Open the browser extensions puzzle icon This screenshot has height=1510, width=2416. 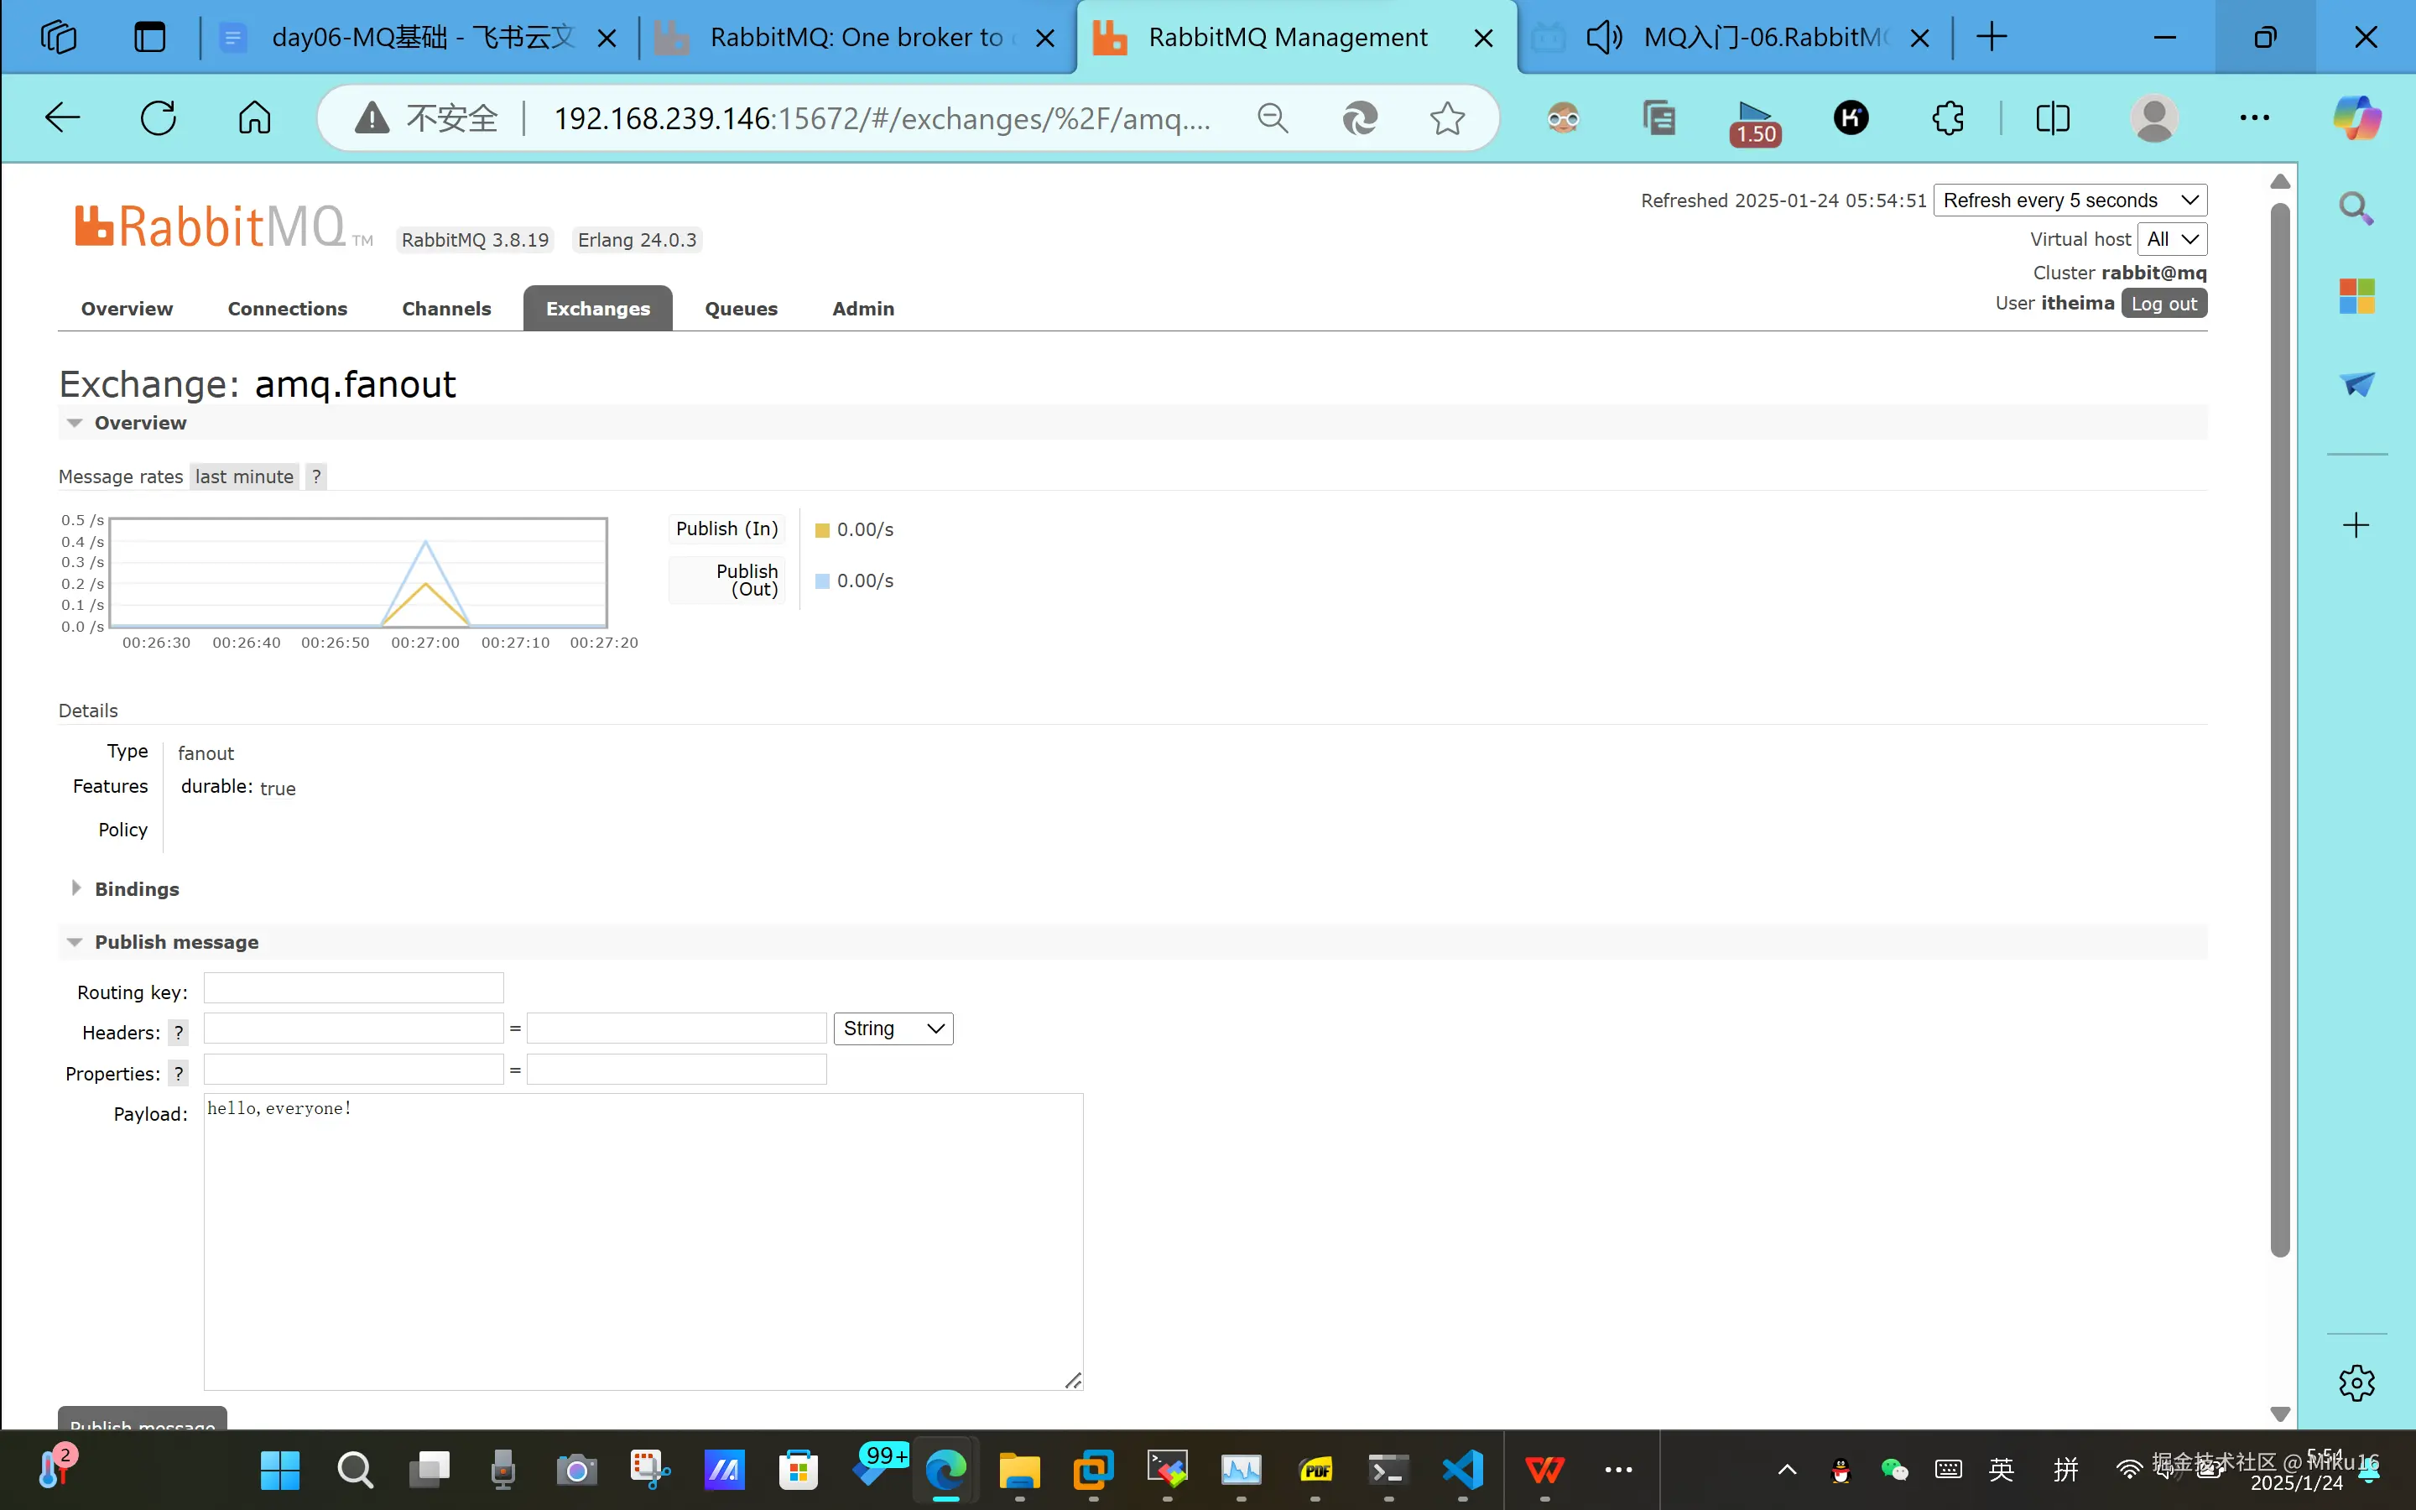click(x=1948, y=117)
